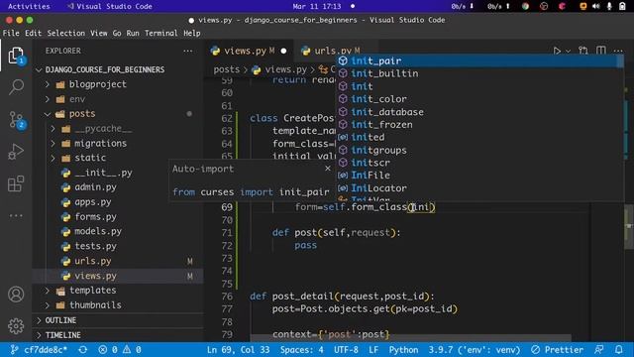Open the Explorer view icon
Viewport: 634px width, 357px height.
[16, 56]
